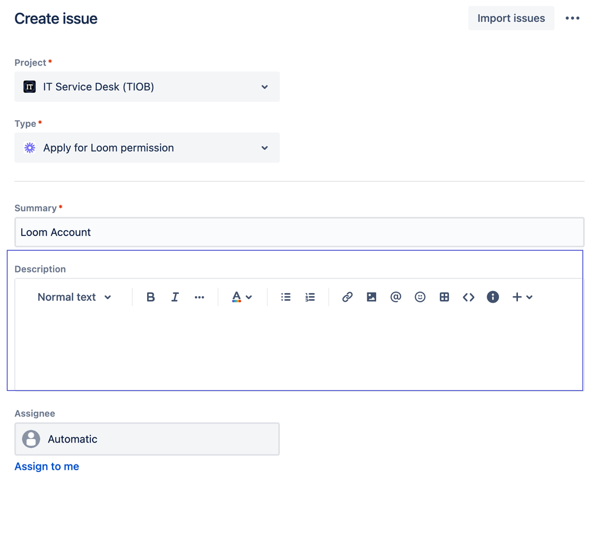Click the Assignee field showing Automatic
The height and width of the screenshot is (537, 590).
[146, 439]
